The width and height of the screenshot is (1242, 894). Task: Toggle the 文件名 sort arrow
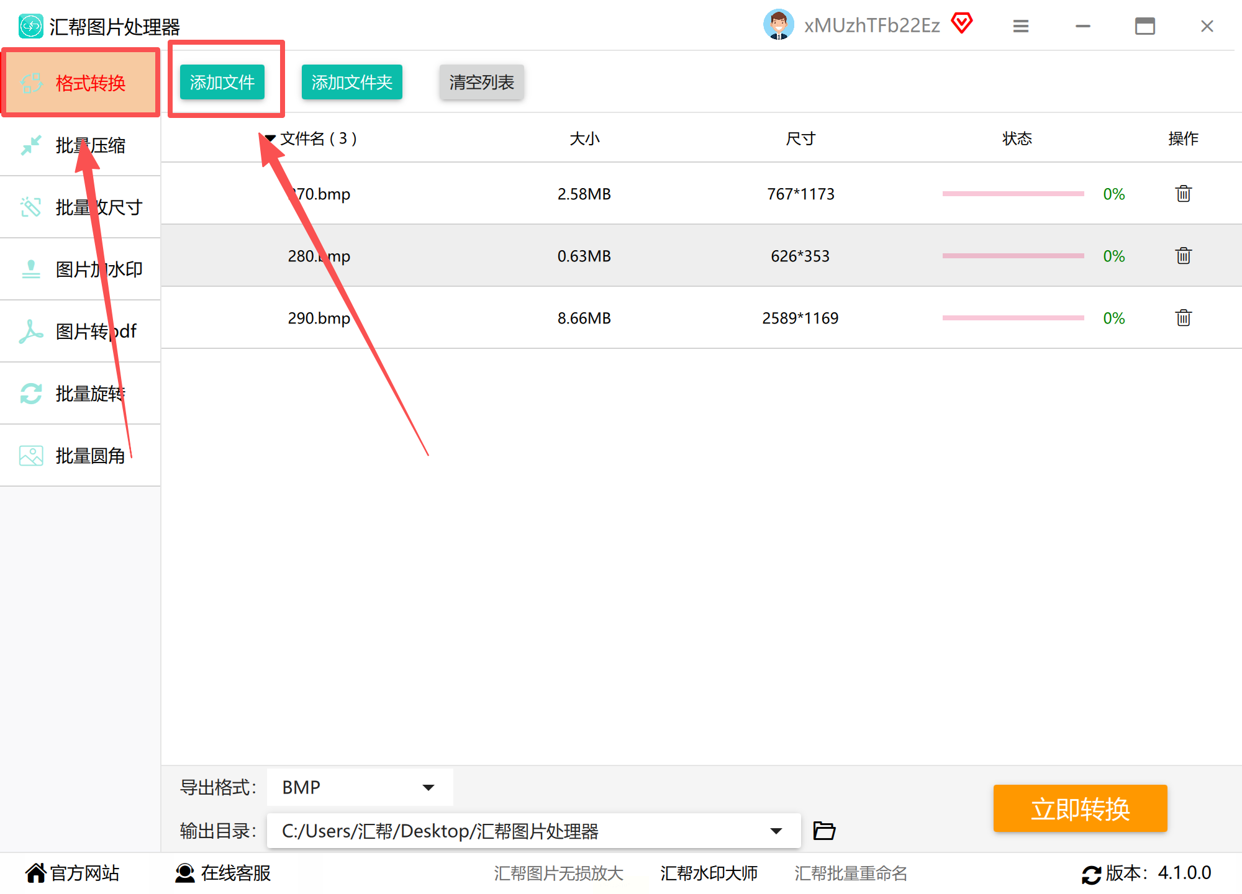tap(271, 138)
